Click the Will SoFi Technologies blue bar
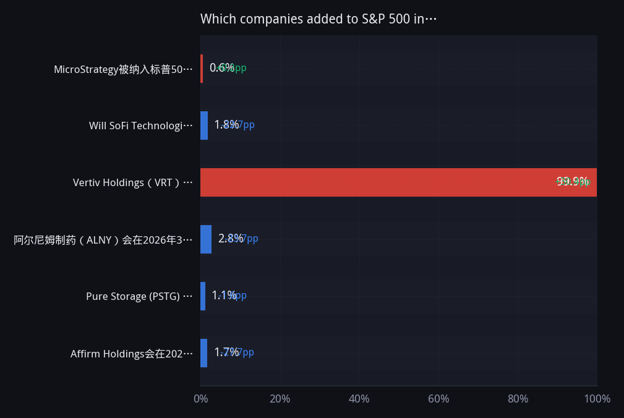 (204, 126)
